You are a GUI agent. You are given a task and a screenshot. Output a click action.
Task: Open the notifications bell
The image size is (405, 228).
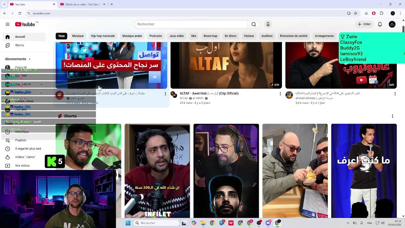point(380,24)
